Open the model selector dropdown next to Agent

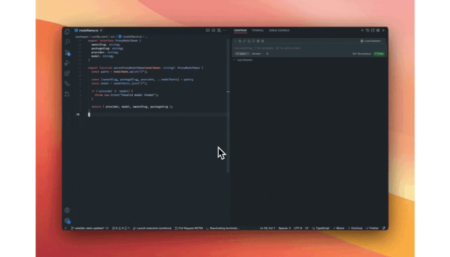tap(258, 54)
